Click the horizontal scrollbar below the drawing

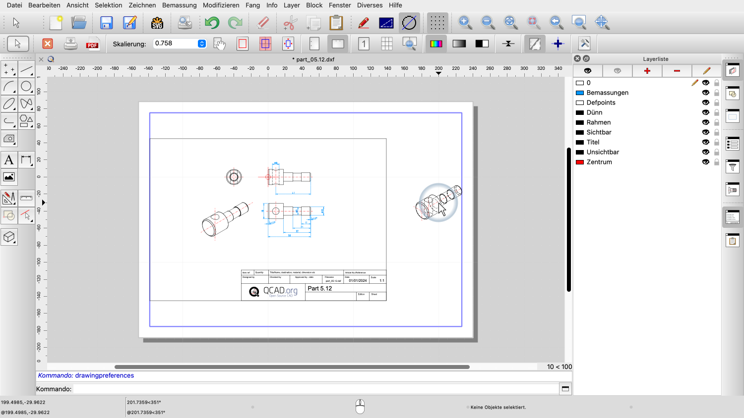coord(292,367)
